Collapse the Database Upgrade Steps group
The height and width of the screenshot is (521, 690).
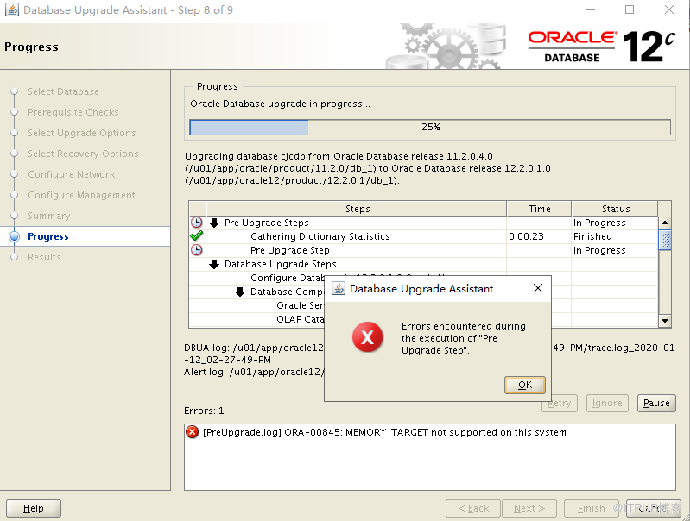pyautogui.click(x=214, y=264)
